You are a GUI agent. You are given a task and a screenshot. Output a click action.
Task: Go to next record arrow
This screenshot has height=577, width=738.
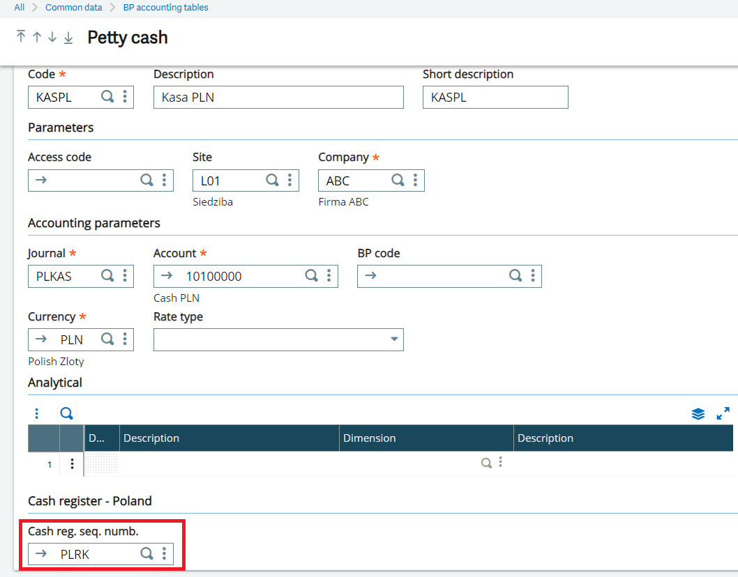click(x=52, y=37)
